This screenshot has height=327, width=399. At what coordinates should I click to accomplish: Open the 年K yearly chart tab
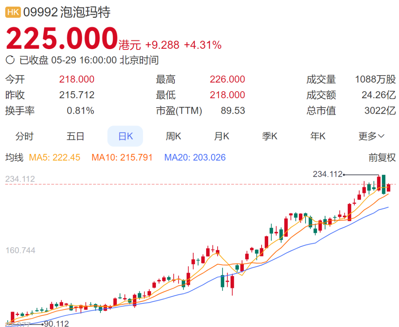[318, 136]
